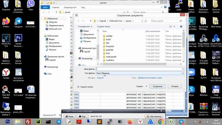Screen dimensions: 222x125
Task: Select the markupsafe folder
Action: tap(111, 57)
